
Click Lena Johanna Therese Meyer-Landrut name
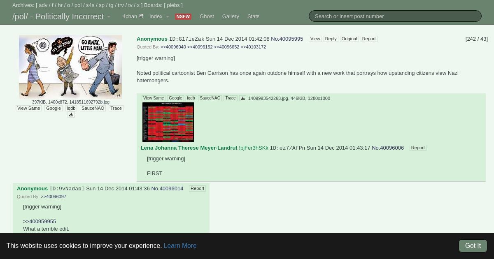click(x=189, y=148)
